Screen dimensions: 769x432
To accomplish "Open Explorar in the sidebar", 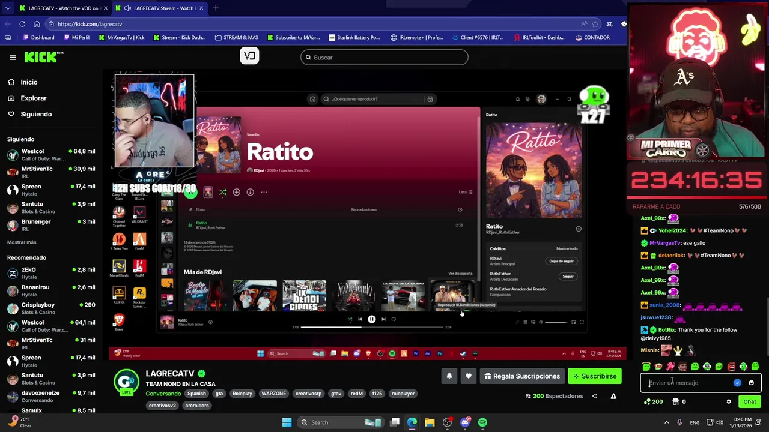I will tap(34, 98).
